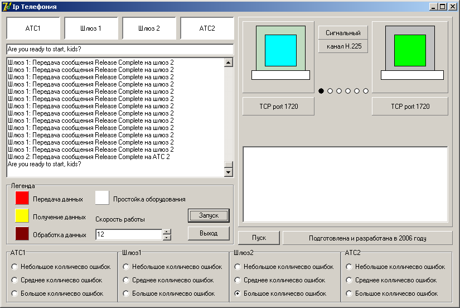Select Шлюз2 Среднее колличесво ошибок
Screen dimensions: 460x308
tap(280, 280)
